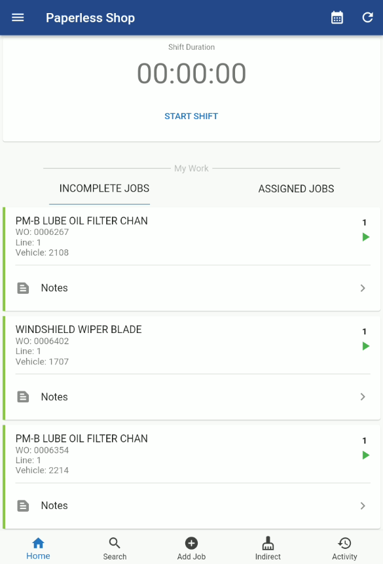Switch to the ASSIGNED JOBS tab
Screen dimensions: 383x564
296,188
